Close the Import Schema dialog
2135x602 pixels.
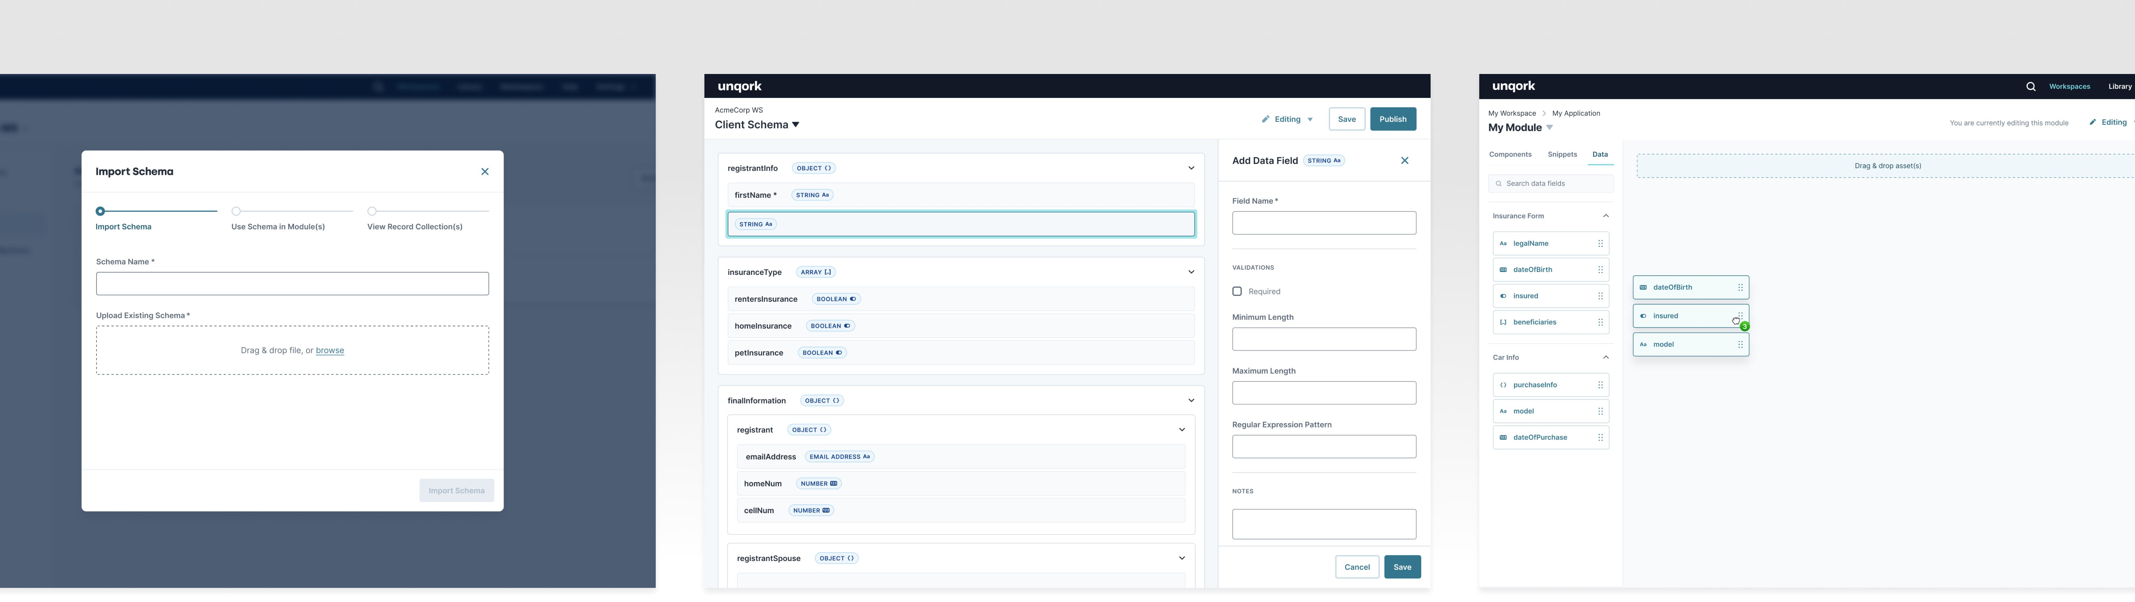(485, 172)
